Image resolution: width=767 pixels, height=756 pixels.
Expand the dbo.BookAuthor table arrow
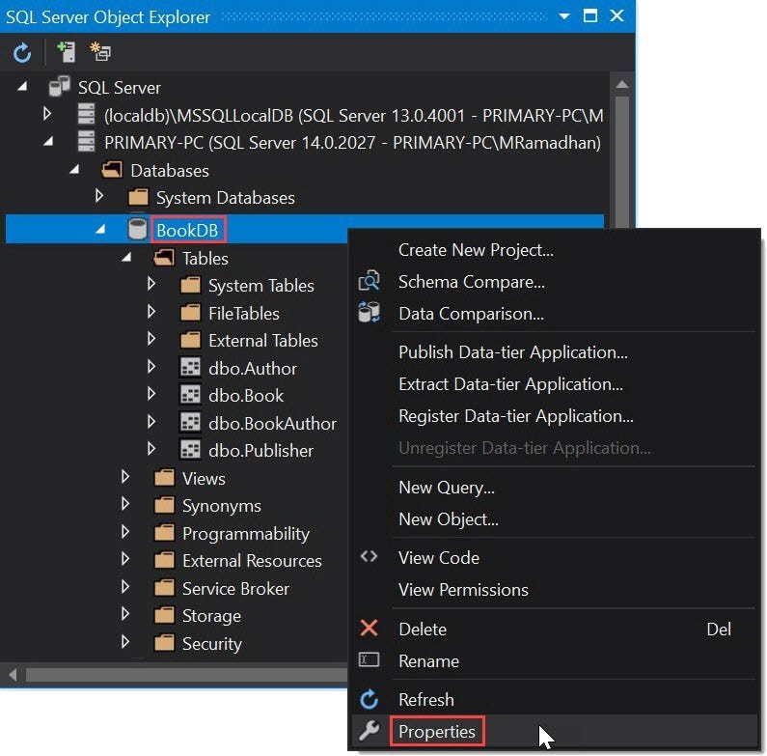click(151, 422)
